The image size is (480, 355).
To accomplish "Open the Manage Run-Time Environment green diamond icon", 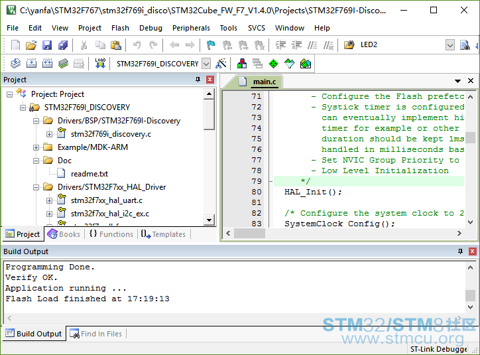I will point(273,64).
